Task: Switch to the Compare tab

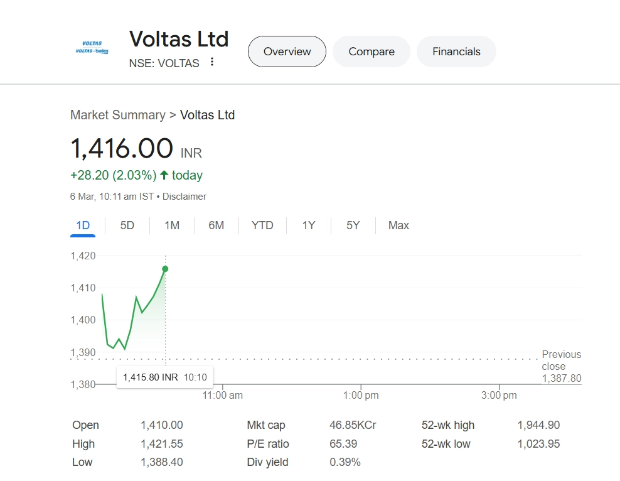Action: click(x=371, y=51)
